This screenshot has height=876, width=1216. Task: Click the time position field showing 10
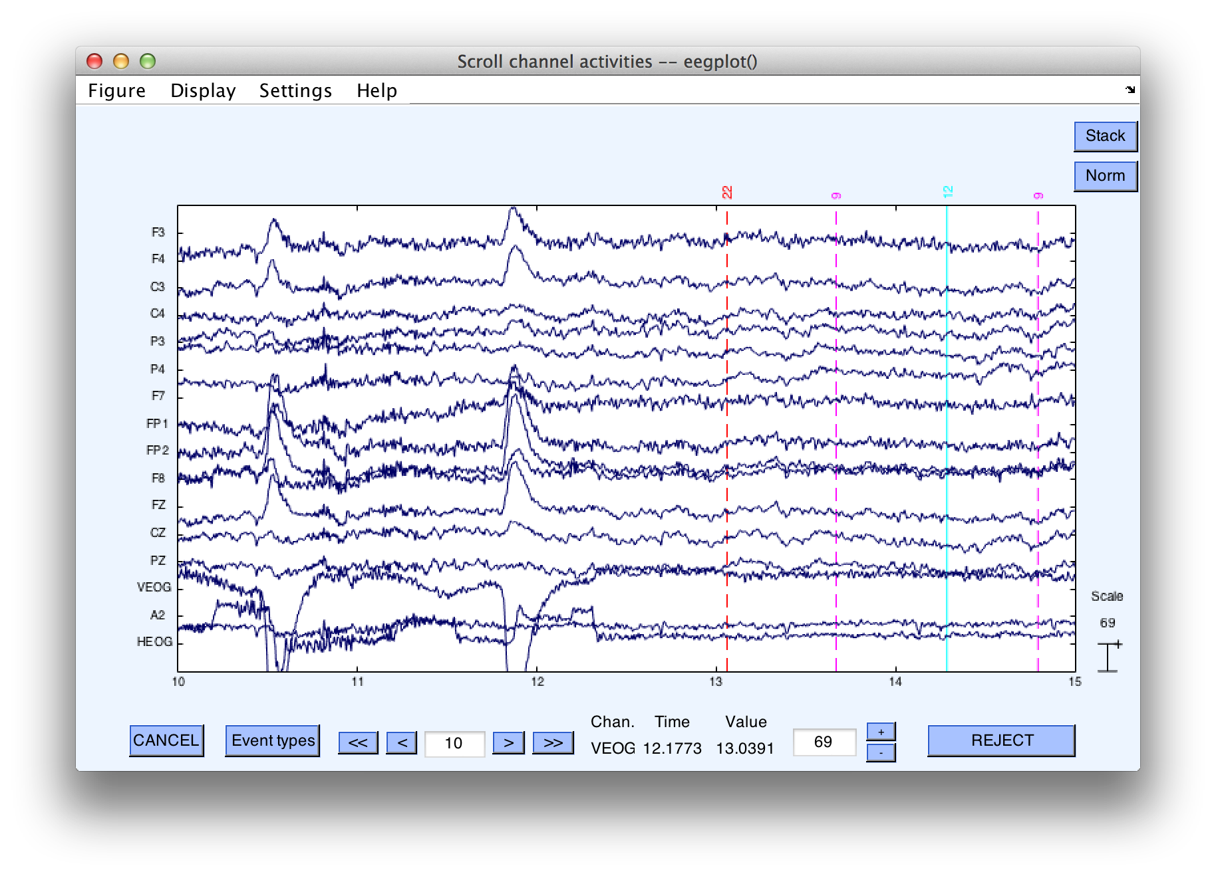click(x=454, y=743)
